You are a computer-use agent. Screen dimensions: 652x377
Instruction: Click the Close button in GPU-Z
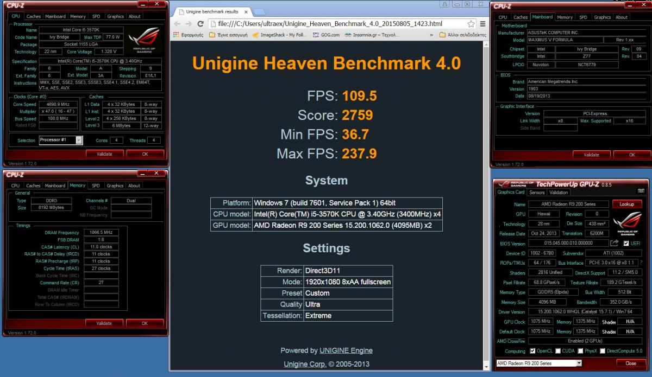pos(630,363)
